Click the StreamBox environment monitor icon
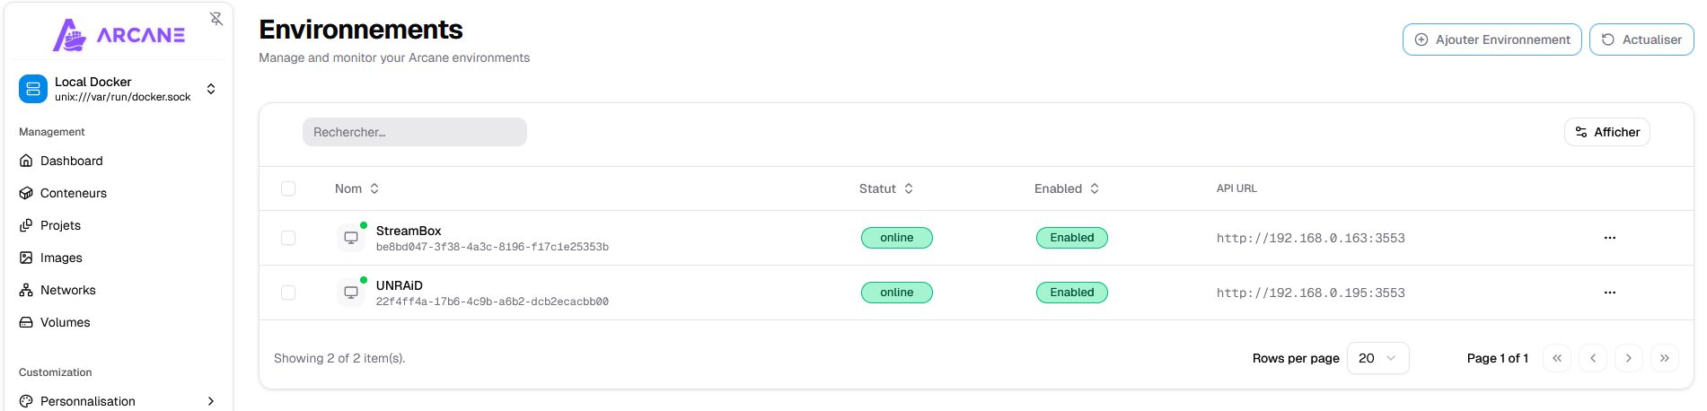1707x411 pixels. (x=351, y=238)
